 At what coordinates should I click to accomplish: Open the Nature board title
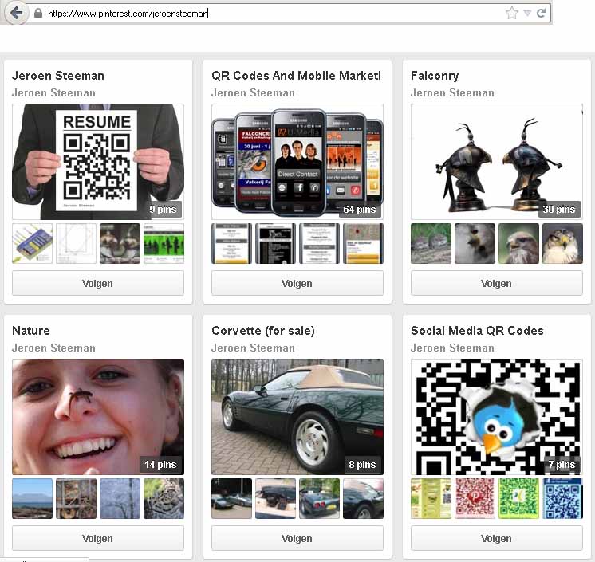click(31, 330)
